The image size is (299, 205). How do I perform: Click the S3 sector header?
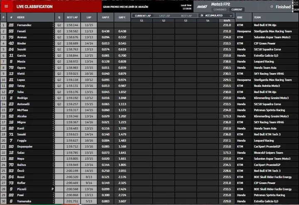click(186, 21)
